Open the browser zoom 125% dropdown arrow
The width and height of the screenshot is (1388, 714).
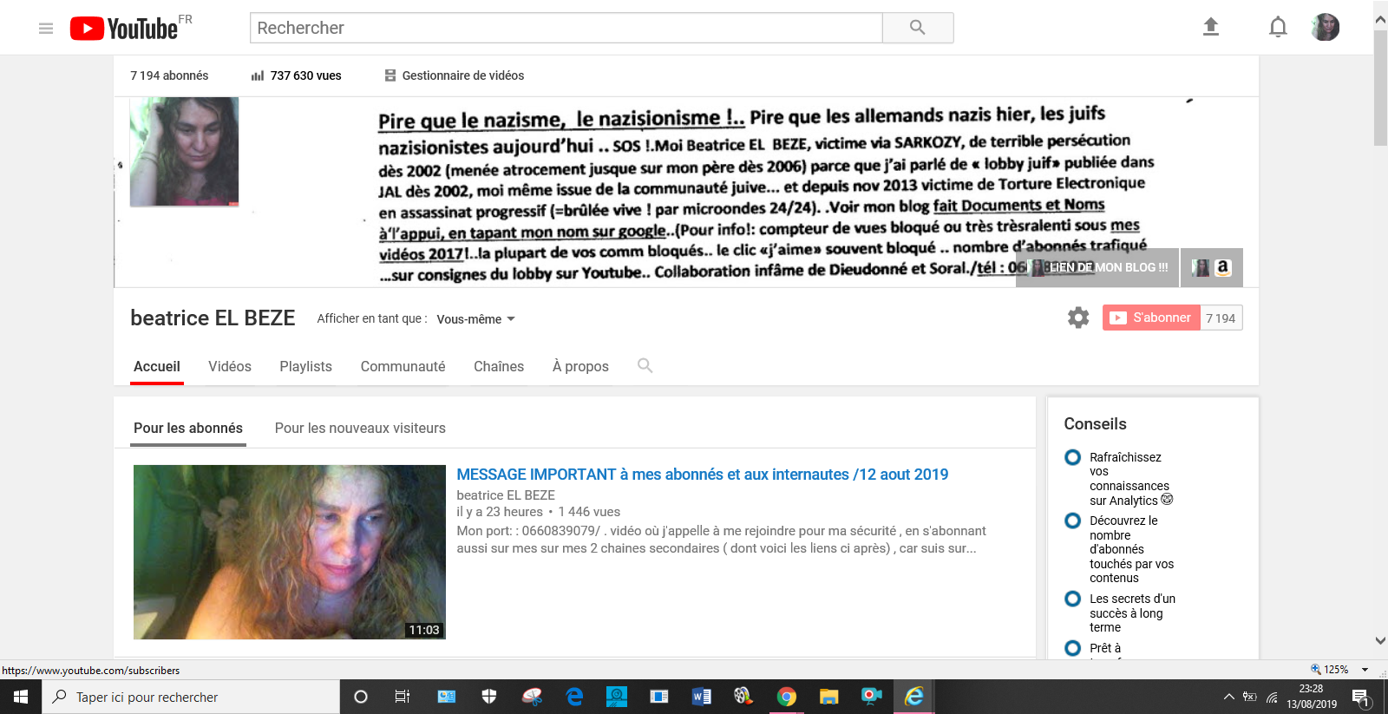pos(1365,670)
